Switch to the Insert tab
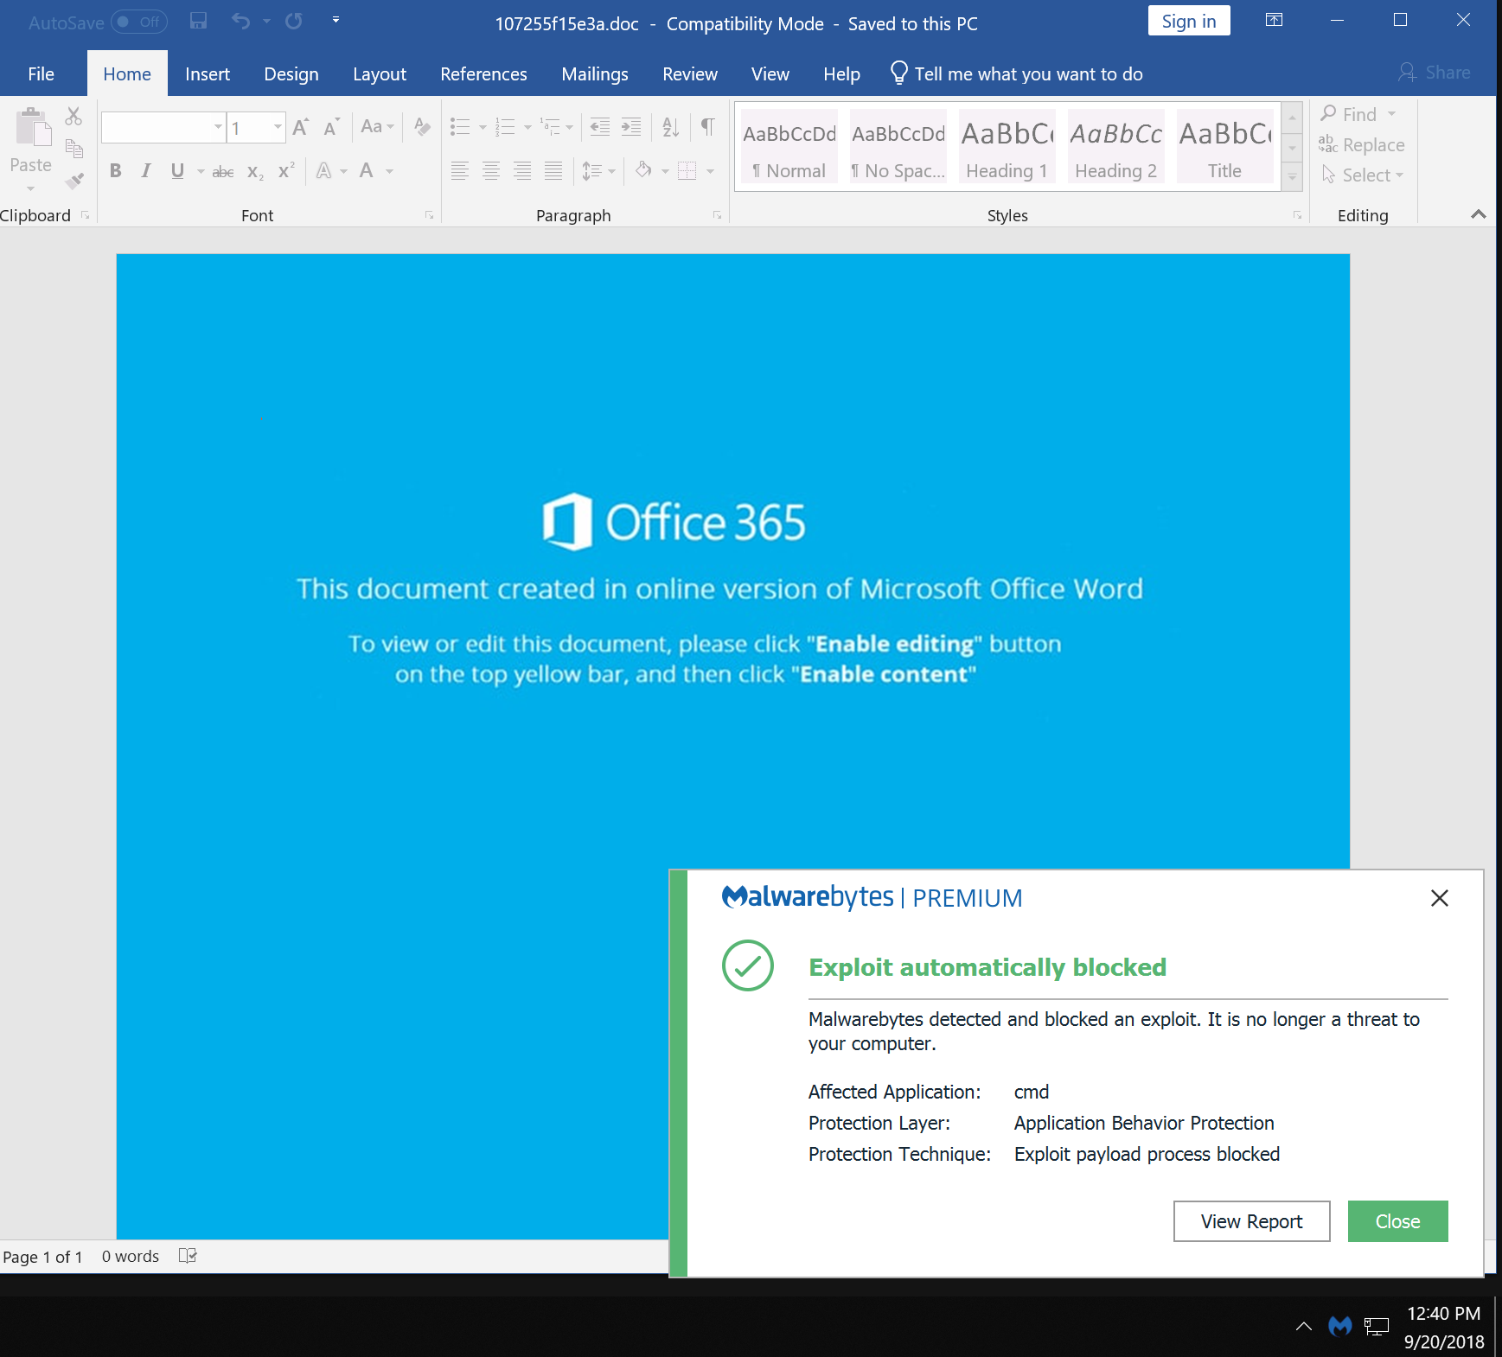 click(208, 74)
